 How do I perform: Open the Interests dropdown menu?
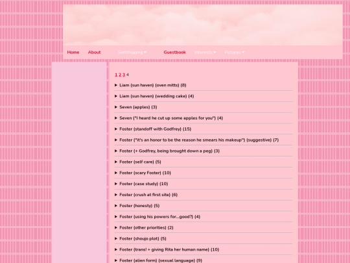(205, 53)
